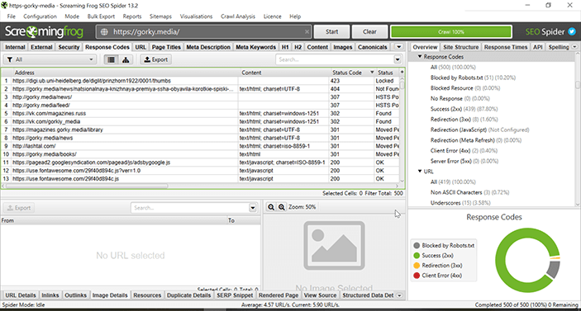
Task: Select Client Error (4xx) in overview tree
Action: pos(464,150)
